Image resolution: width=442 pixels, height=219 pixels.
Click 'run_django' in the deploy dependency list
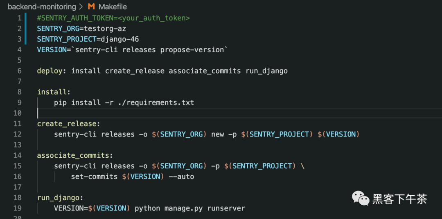pos(267,71)
